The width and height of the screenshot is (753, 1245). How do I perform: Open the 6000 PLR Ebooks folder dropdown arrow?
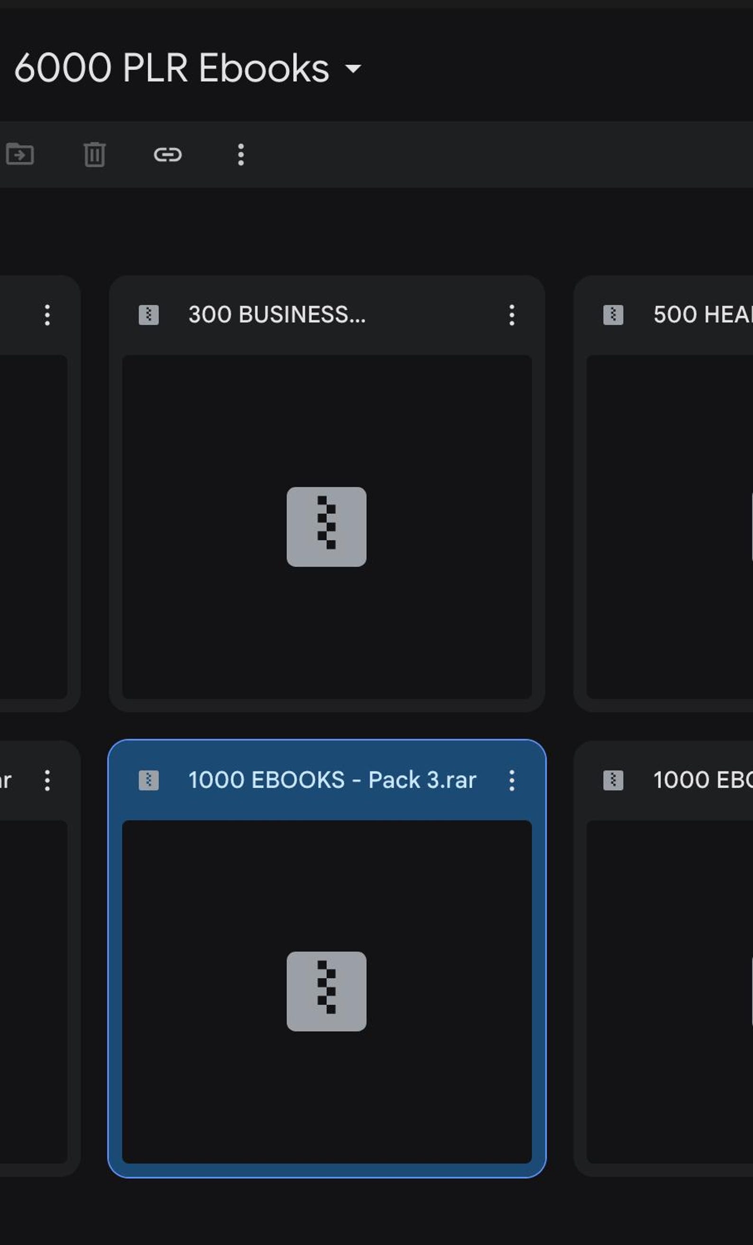pyautogui.click(x=353, y=68)
